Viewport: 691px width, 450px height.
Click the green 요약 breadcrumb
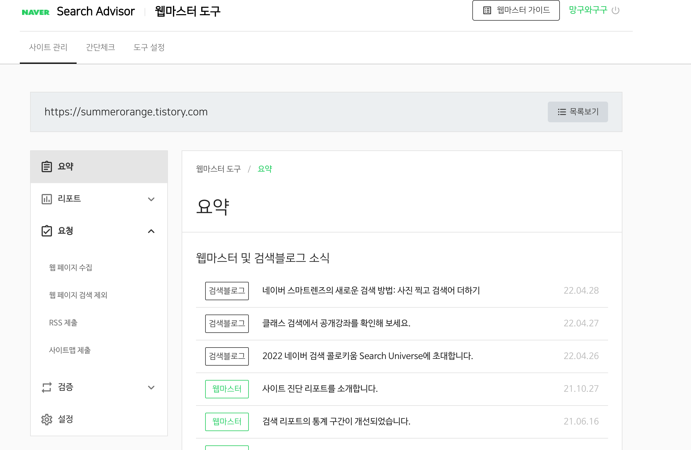(x=265, y=169)
